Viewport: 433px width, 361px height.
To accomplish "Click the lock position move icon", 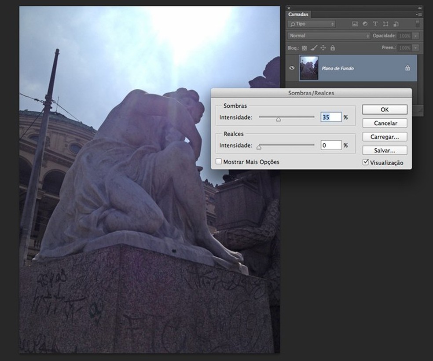I will coord(323,48).
